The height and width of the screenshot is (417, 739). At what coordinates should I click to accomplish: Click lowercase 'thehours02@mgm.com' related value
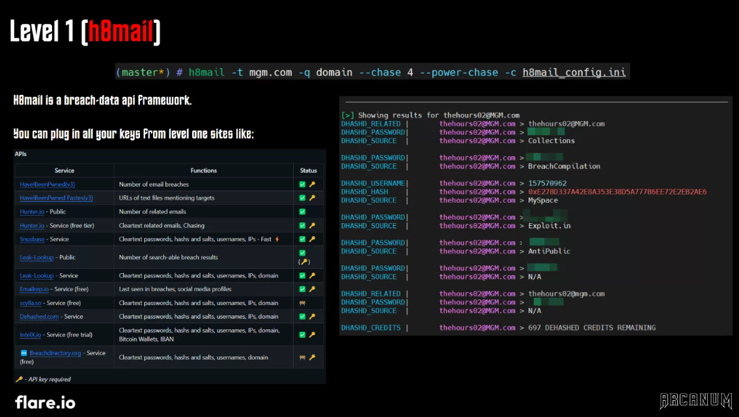coord(566,293)
